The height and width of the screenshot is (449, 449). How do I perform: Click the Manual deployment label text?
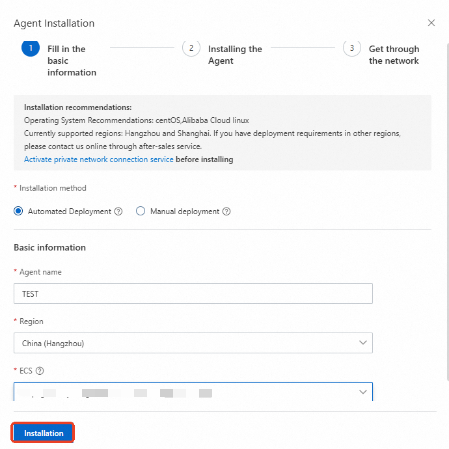coord(185,211)
